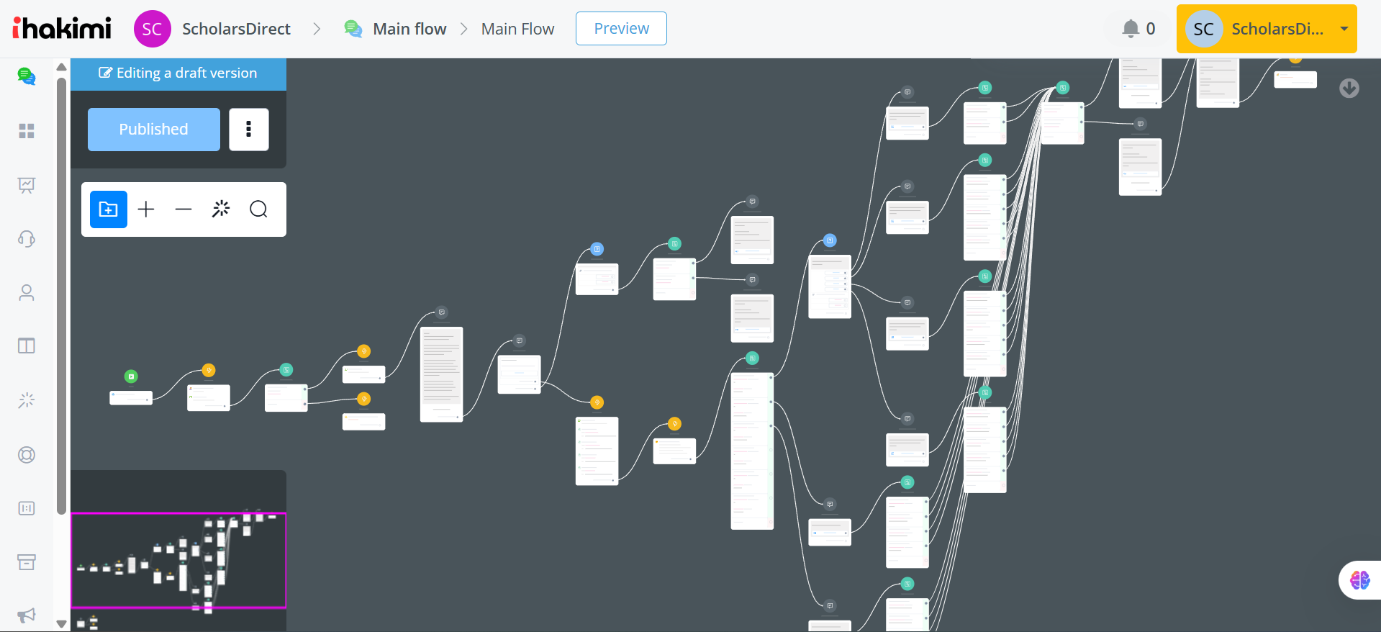1381x632 pixels.
Task: Open the headset live chat sidebar icon
Action: tap(27, 239)
